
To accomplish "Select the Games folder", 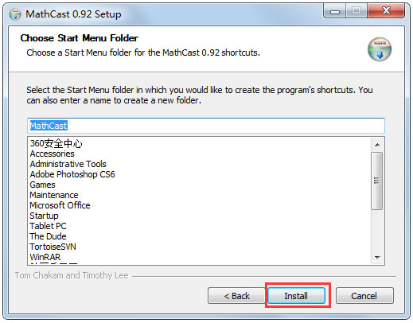I will click(42, 185).
